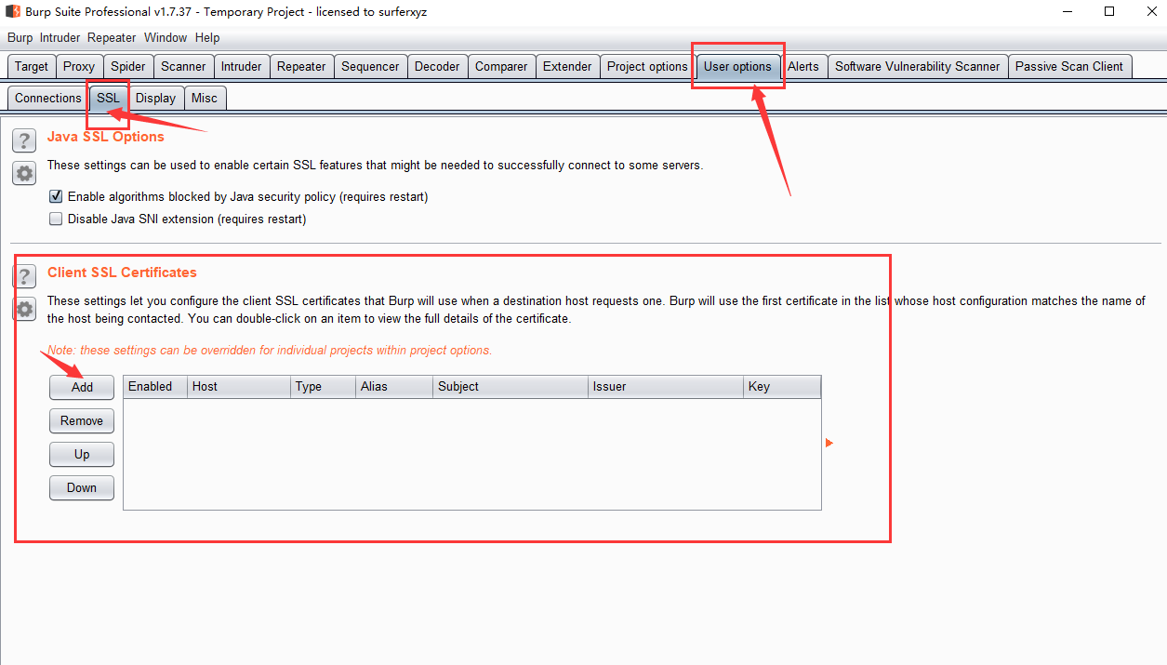The image size is (1167, 665).
Task: Open the Display sub-tab
Action: point(155,98)
